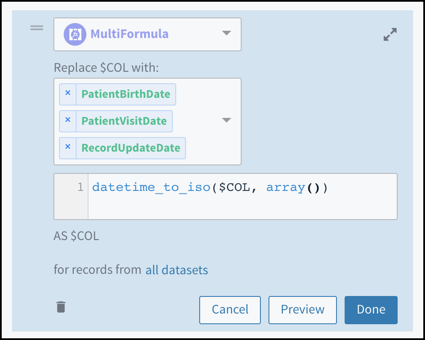The width and height of the screenshot is (425, 340).
Task: Open the $COL column selection dropdown arrow
Action: pos(227,120)
